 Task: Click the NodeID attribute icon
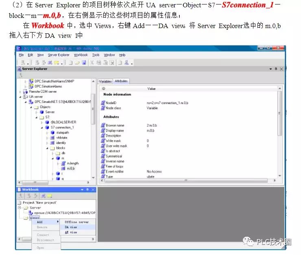coord(103,103)
